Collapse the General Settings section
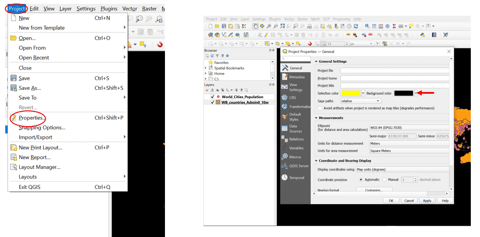Screen dimensions: 480x237 point(316,61)
